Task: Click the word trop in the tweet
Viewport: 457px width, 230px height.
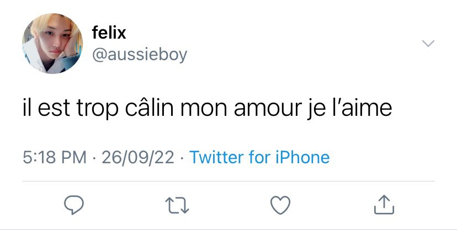Action: tap(98, 108)
